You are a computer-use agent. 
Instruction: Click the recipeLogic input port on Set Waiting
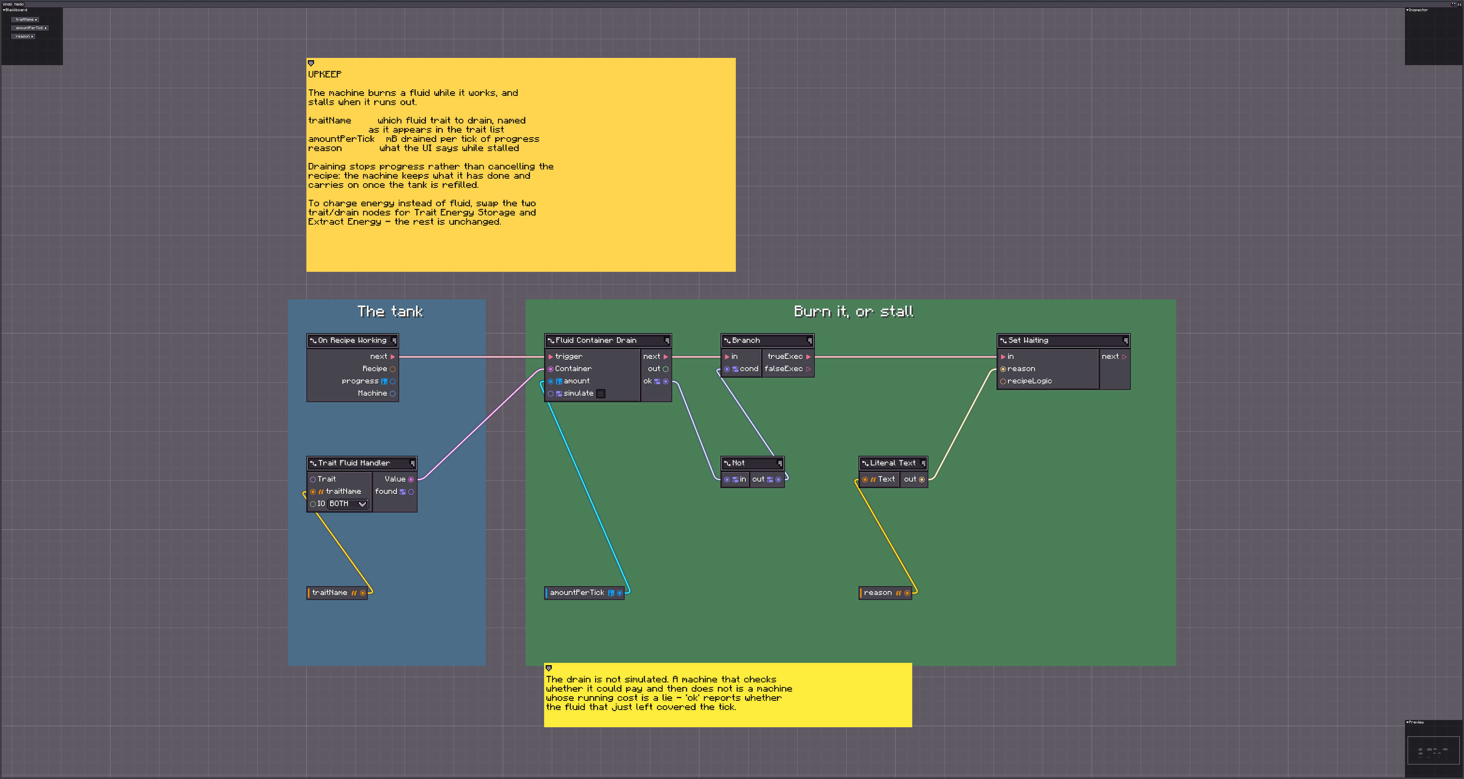coord(1003,381)
